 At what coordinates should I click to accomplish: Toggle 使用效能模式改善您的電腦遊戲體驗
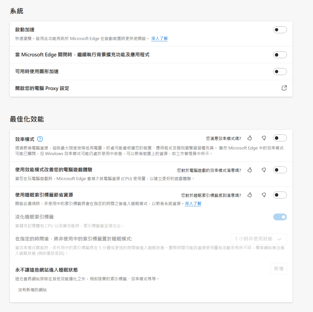click(x=280, y=170)
